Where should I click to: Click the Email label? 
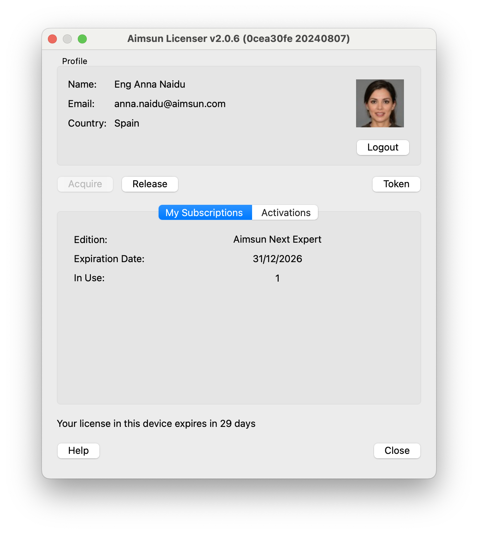[81, 104]
